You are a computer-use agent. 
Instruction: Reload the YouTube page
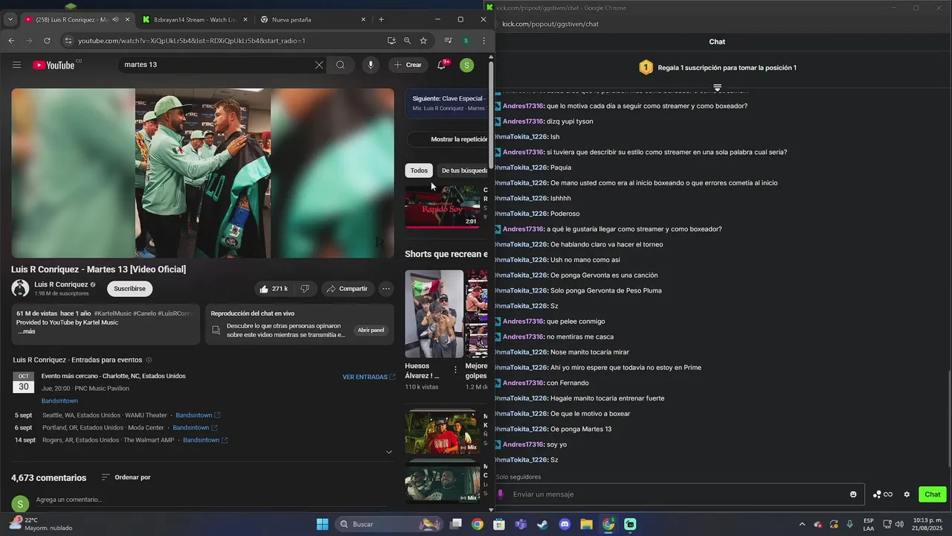[47, 41]
